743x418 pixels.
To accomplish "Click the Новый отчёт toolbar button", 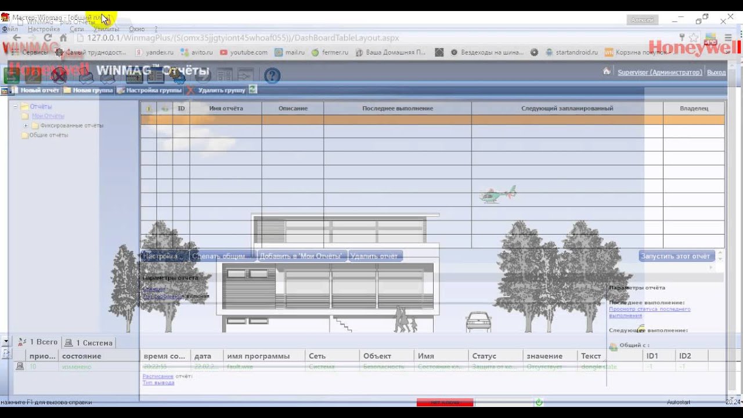I will click(x=35, y=91).
